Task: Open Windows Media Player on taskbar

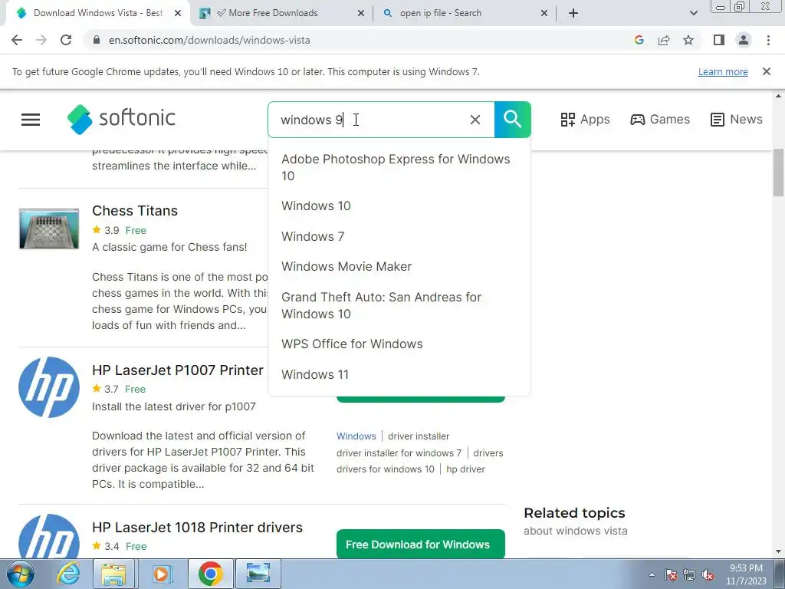Action: [x=162, y=574]
